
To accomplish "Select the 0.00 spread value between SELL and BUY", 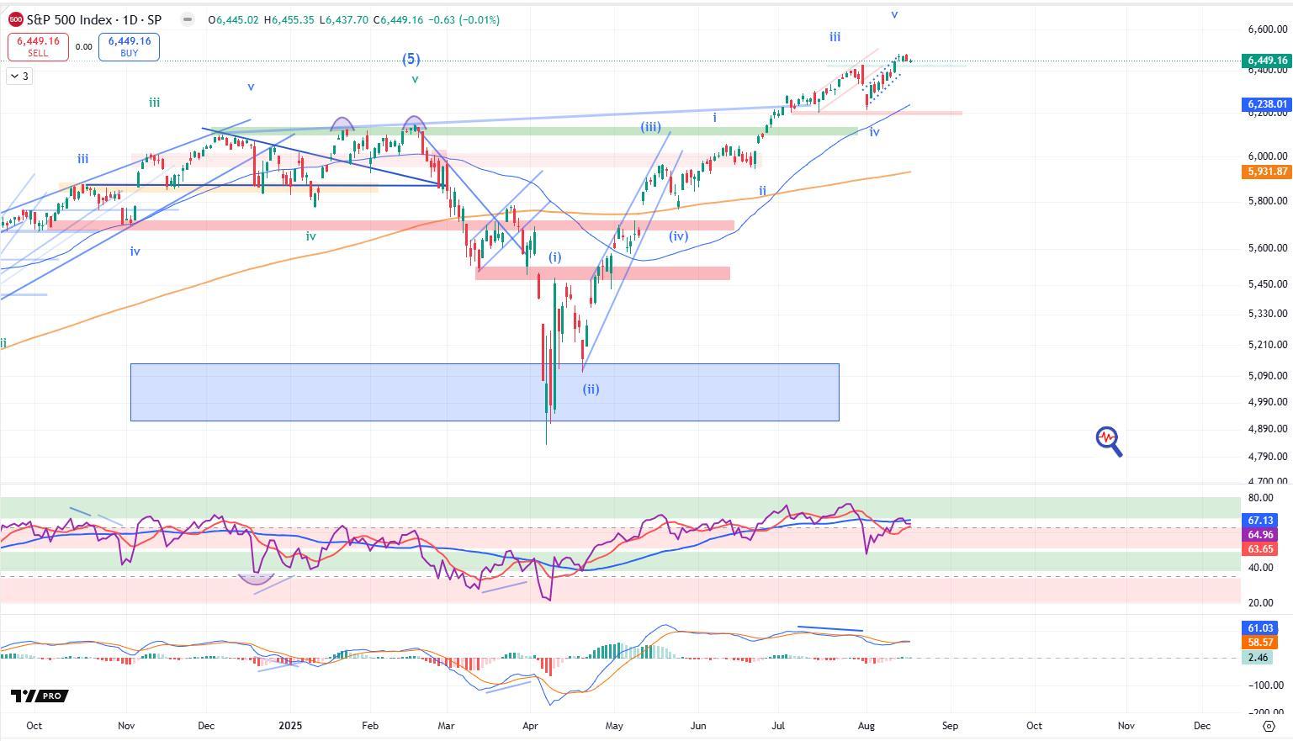I will pos(83,47).
